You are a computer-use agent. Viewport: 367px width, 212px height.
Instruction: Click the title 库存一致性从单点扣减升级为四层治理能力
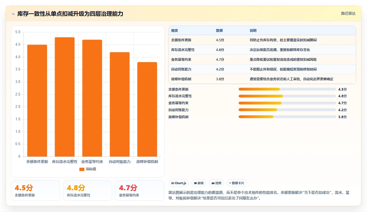pos(70,14)
